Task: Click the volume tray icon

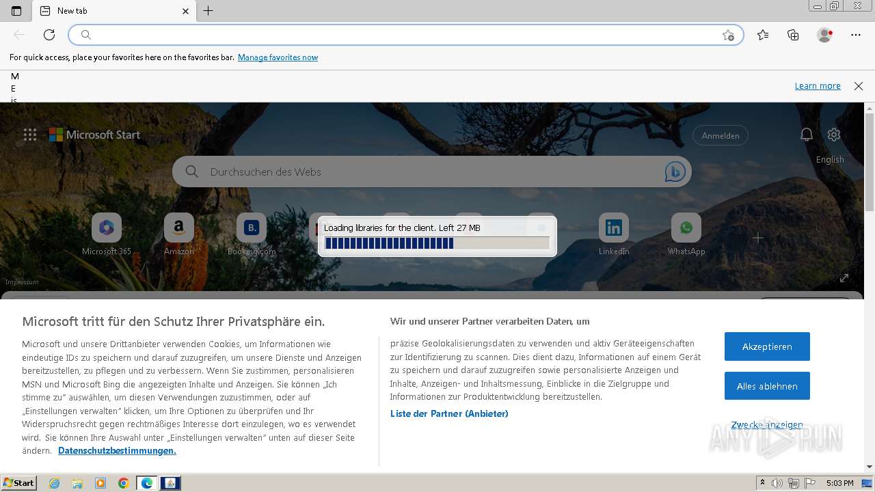Action: pyautogui.click(x=777, y=483)
